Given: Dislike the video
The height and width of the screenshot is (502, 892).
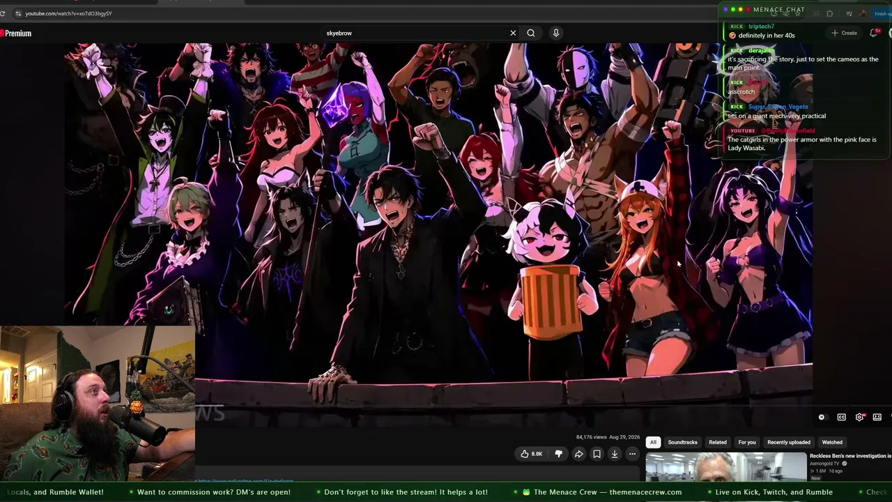Looking at the screenshot, I should point(558,454).
